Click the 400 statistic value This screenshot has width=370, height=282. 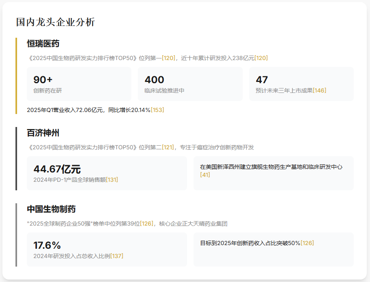pos(155,80)
